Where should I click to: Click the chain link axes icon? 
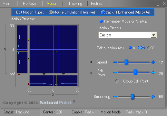coord(141,48)
